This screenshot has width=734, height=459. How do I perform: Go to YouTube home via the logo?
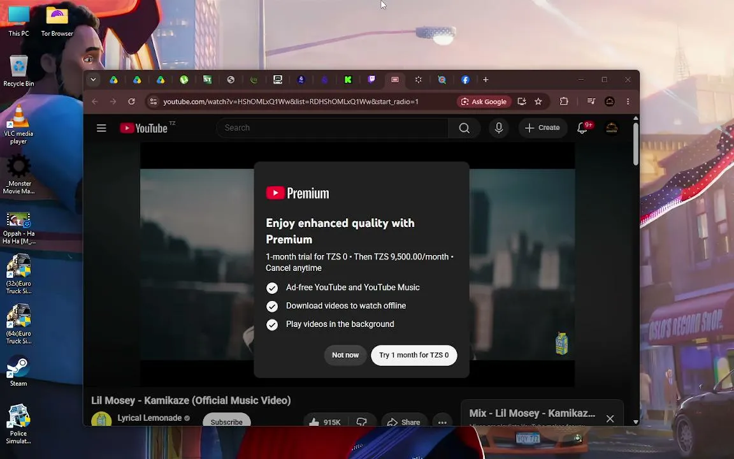[x=144, y=128]
